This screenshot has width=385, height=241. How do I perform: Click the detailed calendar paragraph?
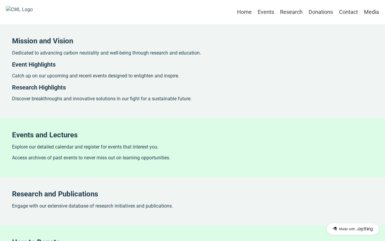click(x=85, y=147)
